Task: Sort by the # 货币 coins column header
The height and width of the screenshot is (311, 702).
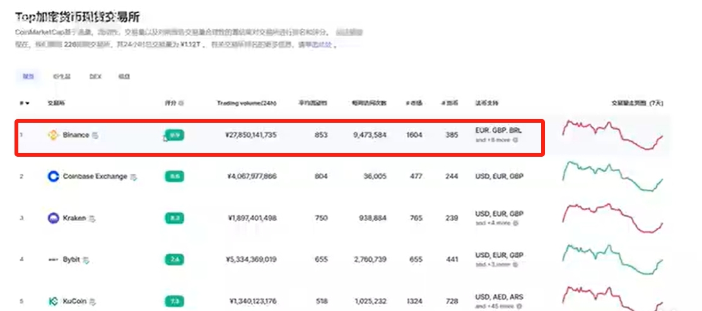Action: [450, 103]
